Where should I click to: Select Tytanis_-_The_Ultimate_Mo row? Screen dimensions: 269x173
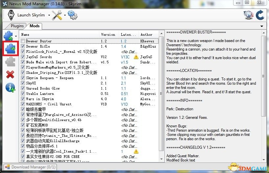pos(89,136)
